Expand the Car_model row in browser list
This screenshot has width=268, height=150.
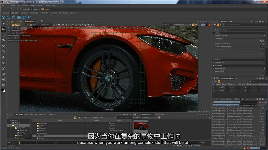tap(34, 123)
